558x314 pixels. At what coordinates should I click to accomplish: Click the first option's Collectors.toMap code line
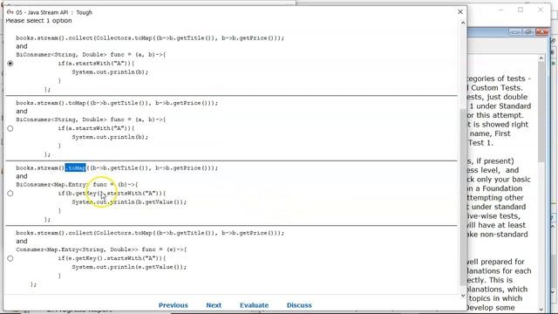(150, 38)
